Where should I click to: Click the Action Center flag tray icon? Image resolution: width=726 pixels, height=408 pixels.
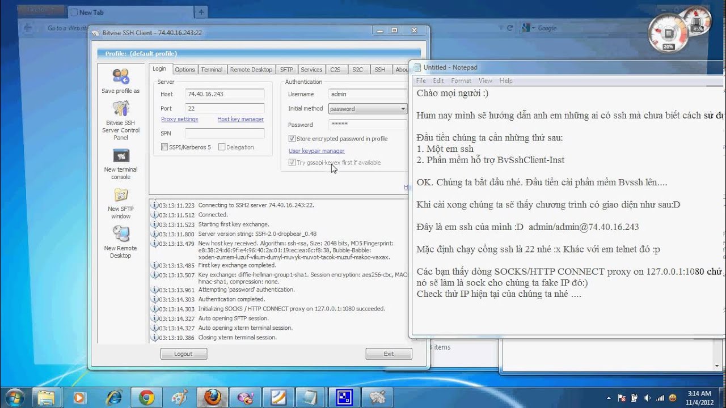(622, 398)
